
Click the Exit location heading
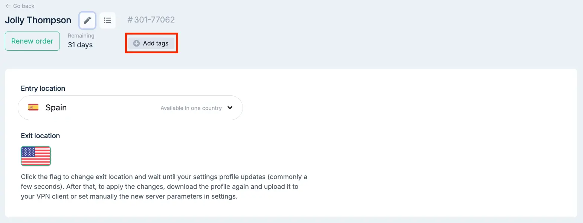[40, 136]
